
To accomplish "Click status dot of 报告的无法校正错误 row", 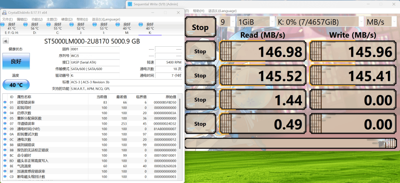I will pyautogui.click(x=5, y=150).
